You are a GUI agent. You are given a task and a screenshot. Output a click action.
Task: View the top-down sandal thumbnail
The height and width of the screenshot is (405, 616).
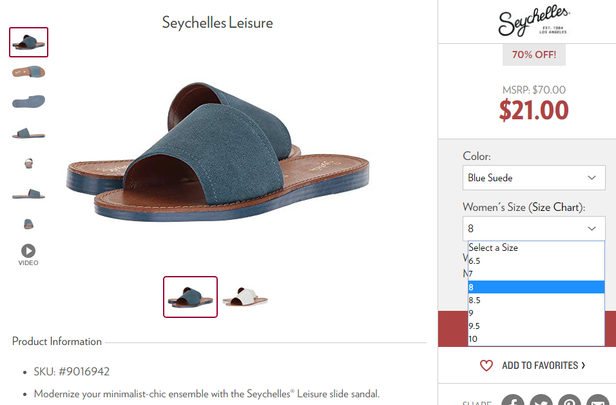29,72
